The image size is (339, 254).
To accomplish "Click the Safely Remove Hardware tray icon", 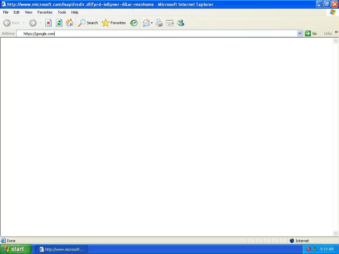I will tap(315, 249).
